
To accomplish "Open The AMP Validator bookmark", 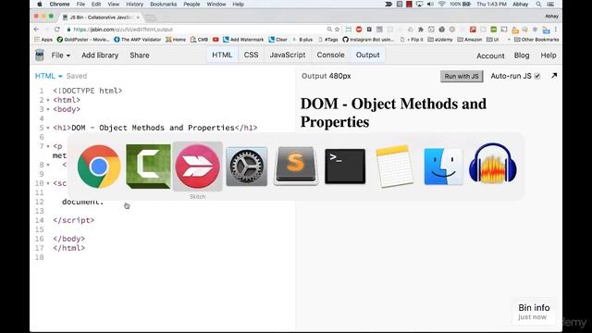I will [x=138, y=39].
